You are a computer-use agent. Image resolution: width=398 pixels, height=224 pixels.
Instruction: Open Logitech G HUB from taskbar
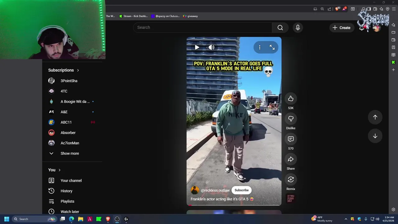tap(126, 219)
